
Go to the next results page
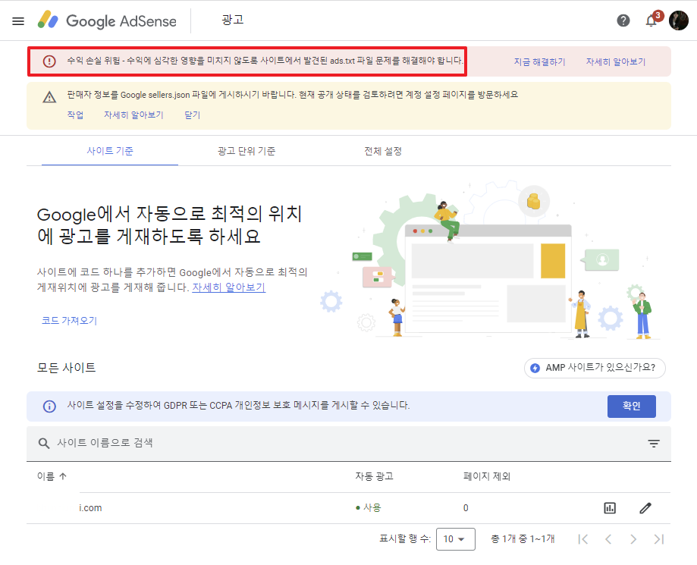pyautogui.click(x=633, y=539)
